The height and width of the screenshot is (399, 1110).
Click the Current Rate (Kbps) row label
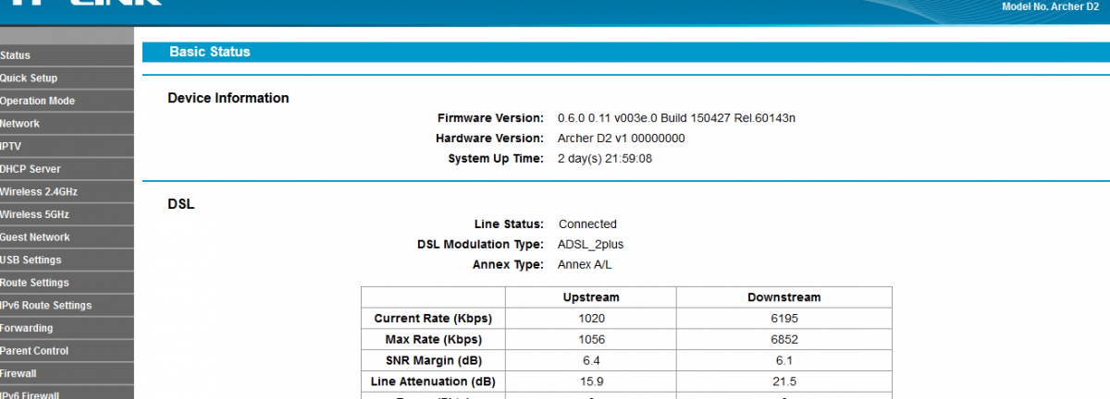coord(433,319)
